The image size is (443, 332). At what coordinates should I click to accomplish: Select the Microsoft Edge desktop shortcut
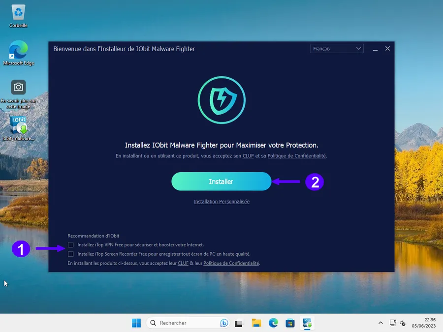pos(18,53)
